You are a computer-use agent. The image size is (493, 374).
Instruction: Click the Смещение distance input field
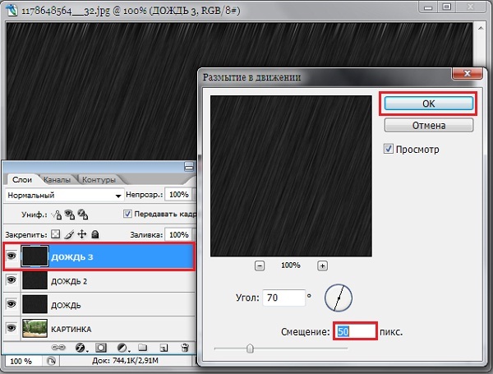pyautogui.click(x=355, y=331)
